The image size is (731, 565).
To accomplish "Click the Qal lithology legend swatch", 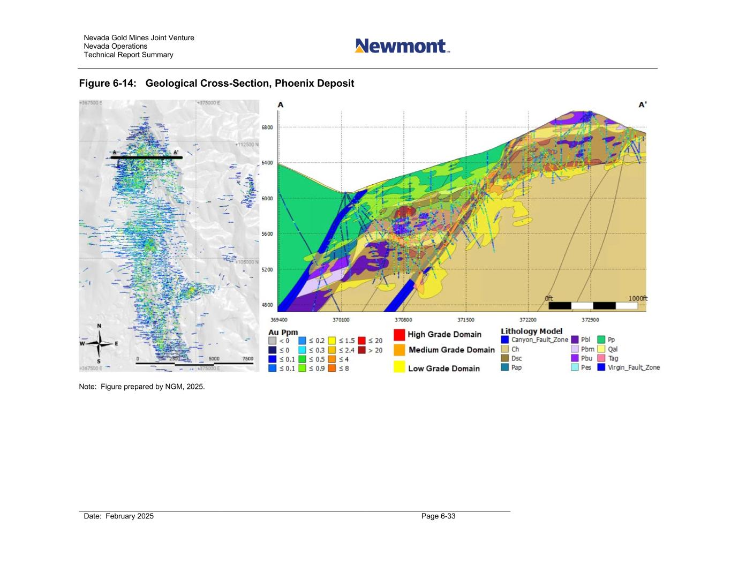I will 601,349.
